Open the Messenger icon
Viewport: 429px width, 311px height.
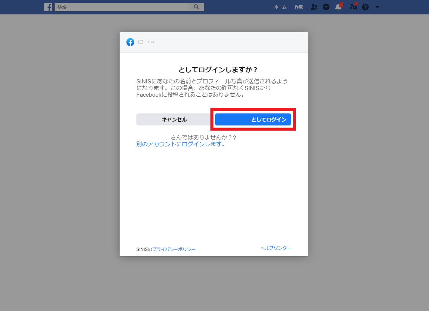pos(326,7)
